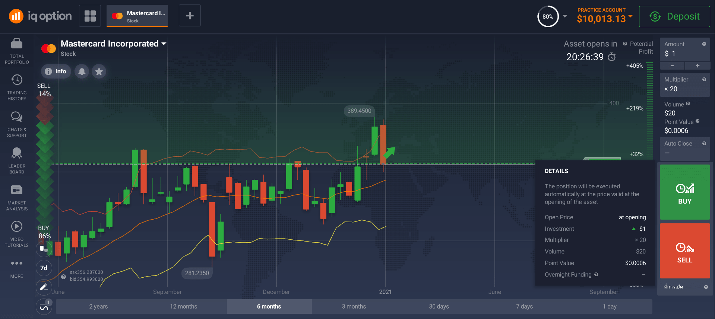The height and width of the screenshot is (319, 715).
Task: Open Trading History in sidebar
Action: tap(17, 88)
